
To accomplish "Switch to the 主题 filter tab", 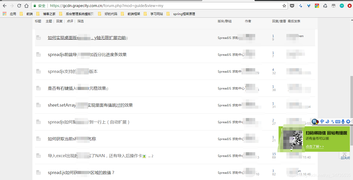I will click(x=49, y=21).
